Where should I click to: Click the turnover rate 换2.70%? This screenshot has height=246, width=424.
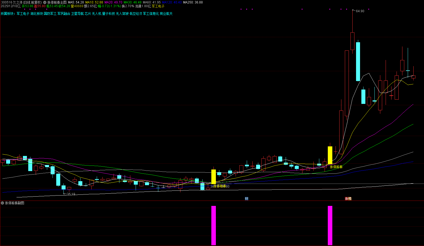128,6
